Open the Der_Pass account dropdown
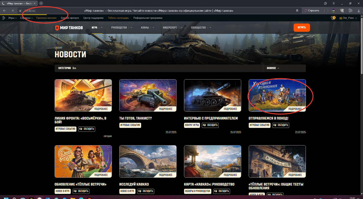 coord(348,18)
